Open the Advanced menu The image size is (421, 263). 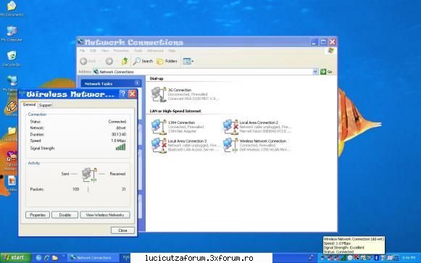(x=155, y=51)
